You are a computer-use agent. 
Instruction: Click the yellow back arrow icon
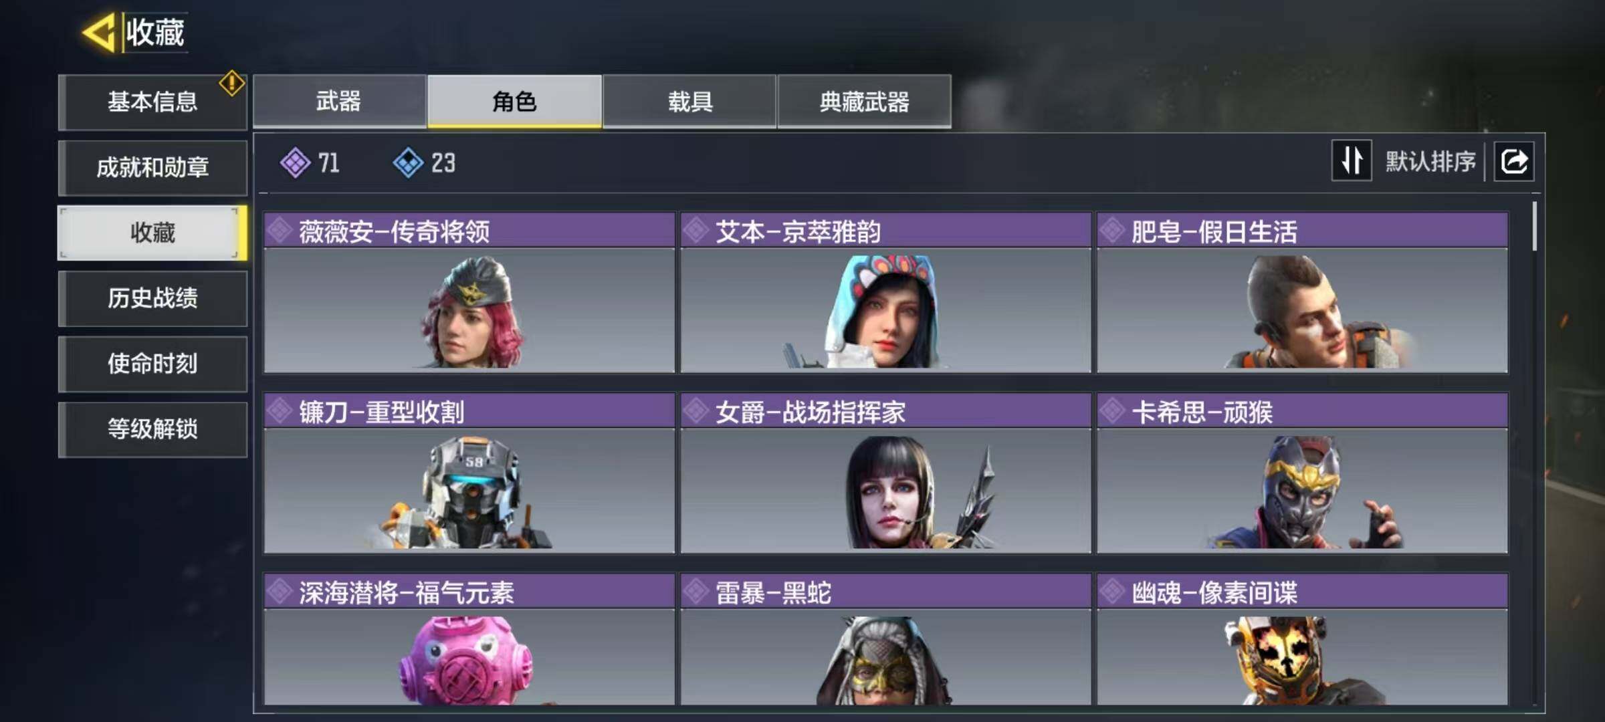click(99, 32)
